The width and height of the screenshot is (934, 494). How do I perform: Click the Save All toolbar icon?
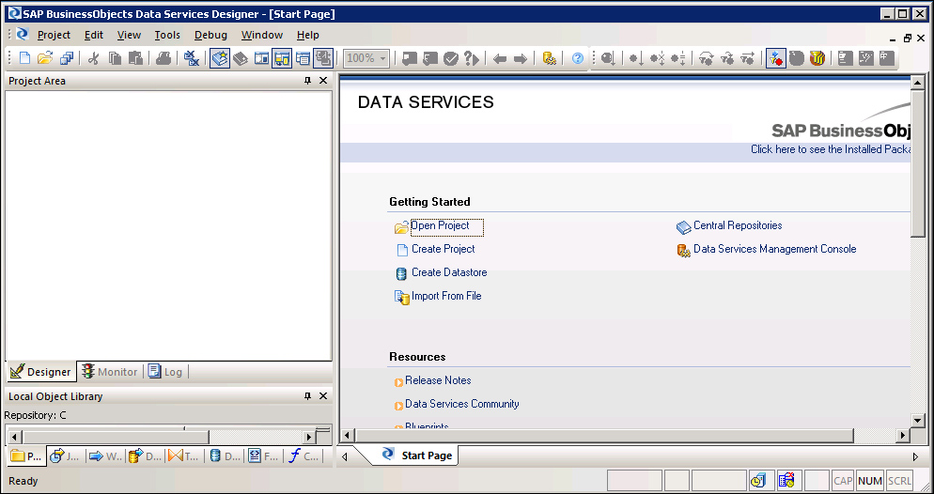pos(67,58)
